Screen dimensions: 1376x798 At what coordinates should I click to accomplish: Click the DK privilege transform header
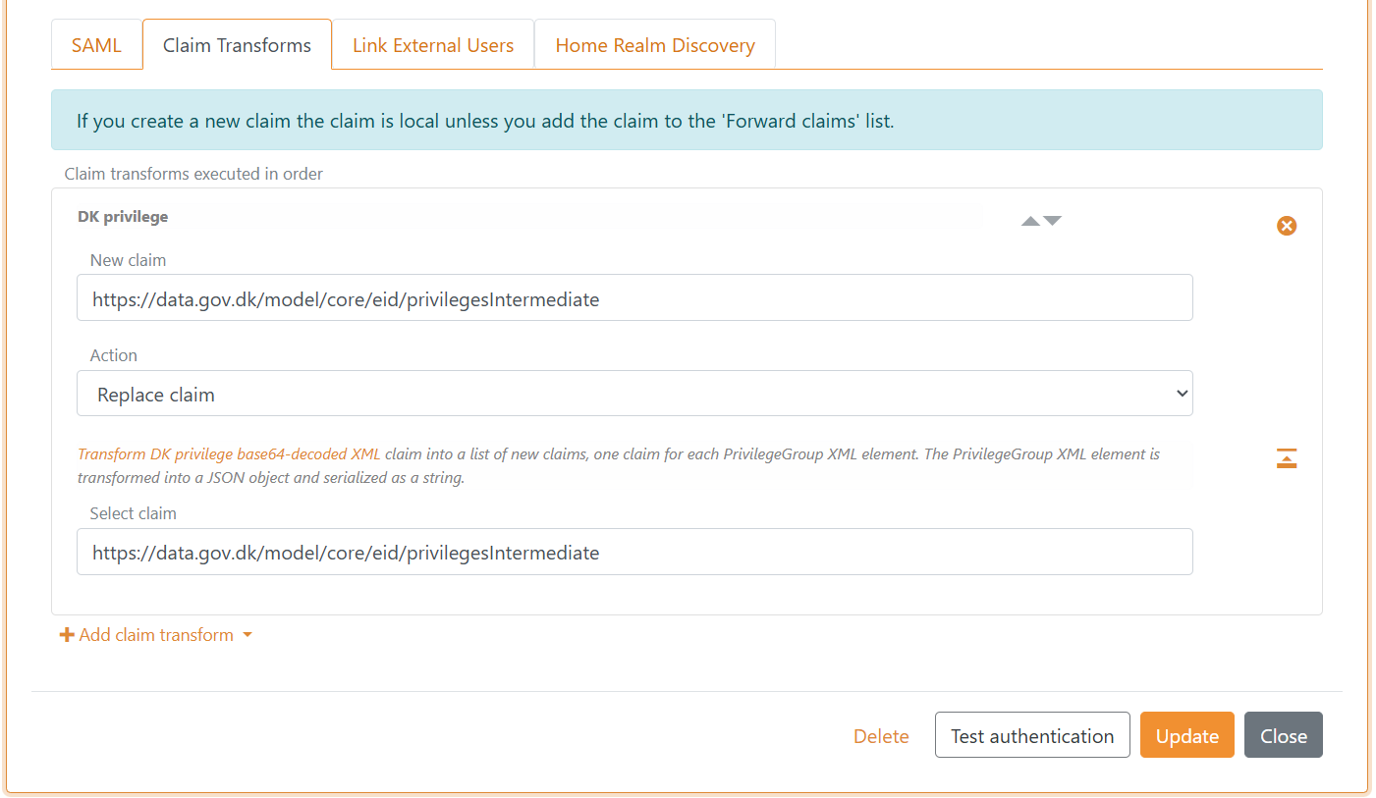tap(123, 216)
